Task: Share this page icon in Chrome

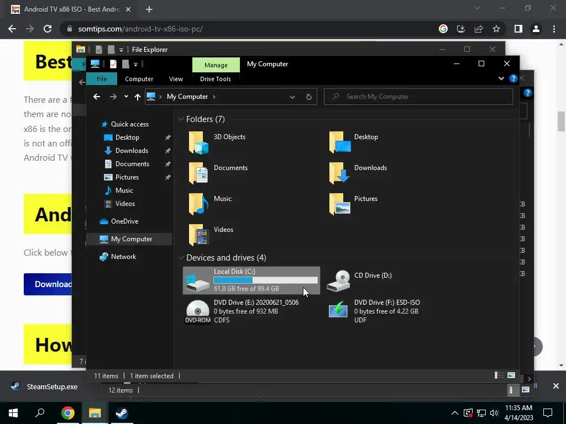Action: click(479, 29)
